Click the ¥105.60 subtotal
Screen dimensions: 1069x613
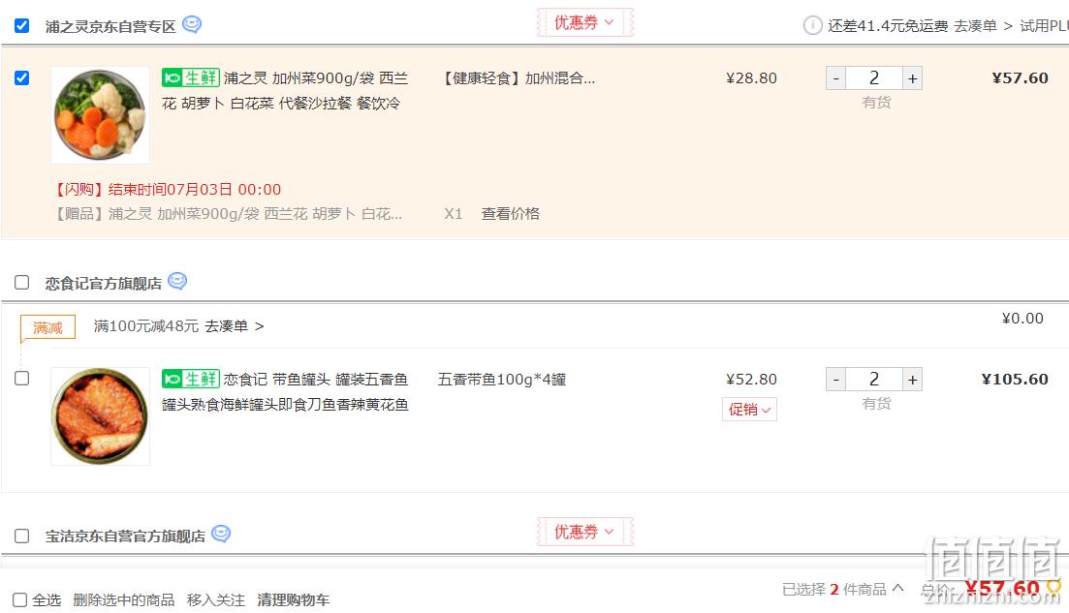pyautogui.click(x=1015, y=380)
